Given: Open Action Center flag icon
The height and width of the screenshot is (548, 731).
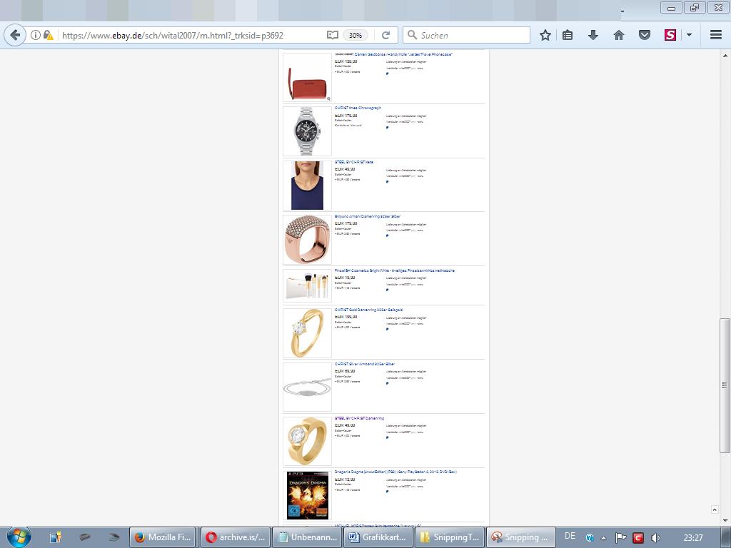Looking at the screenshot, I should (x=620, y=538).
